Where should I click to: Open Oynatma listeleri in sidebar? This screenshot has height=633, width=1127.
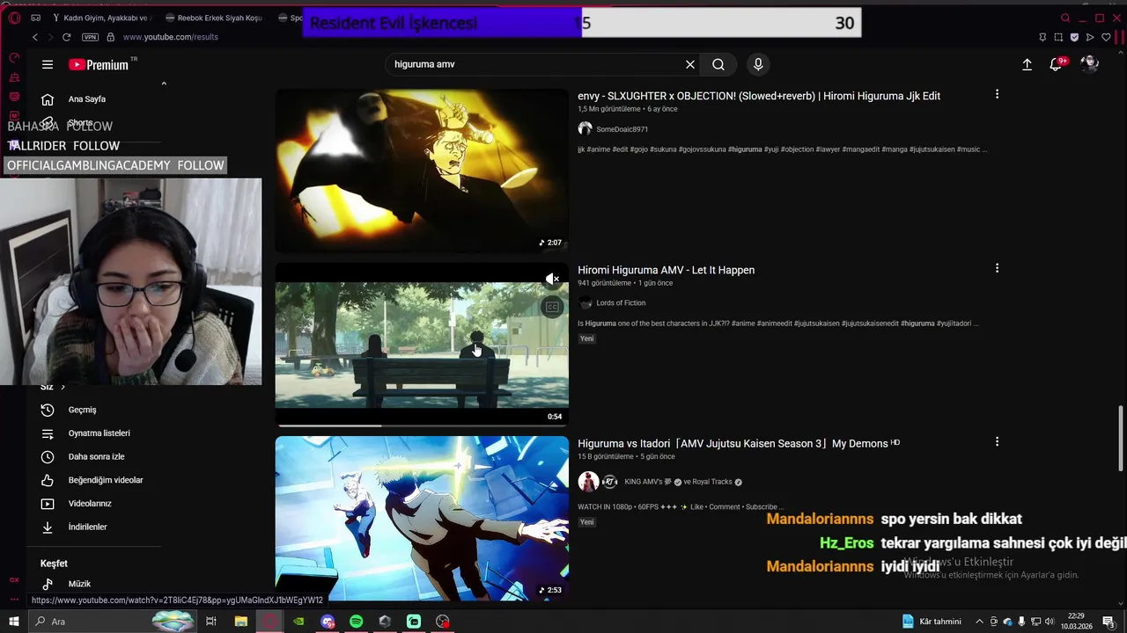click(x=99, y=433)
